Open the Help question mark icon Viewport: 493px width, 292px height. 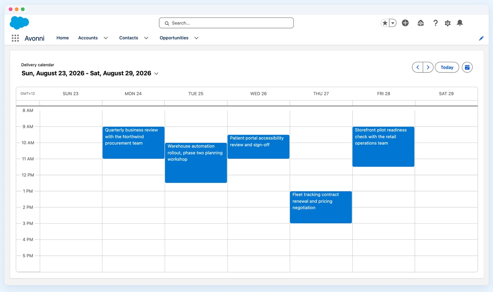pos(435,23)
